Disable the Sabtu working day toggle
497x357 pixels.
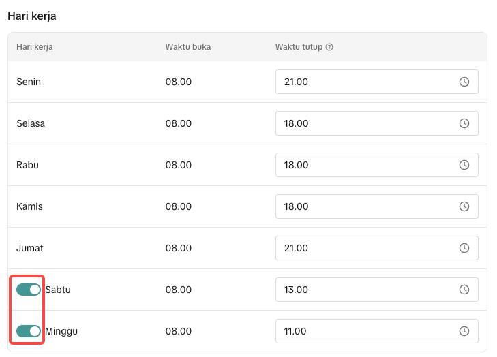pos(29,290)
